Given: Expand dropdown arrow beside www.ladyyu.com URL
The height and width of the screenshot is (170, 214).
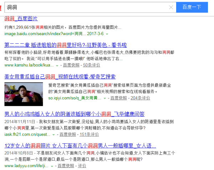Looking at the screenshot, I should point(52,166).
